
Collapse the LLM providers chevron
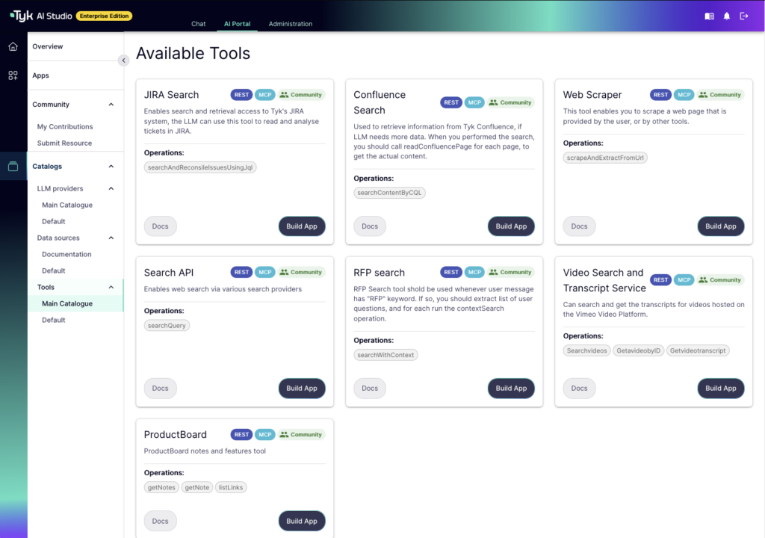point(111,188)
